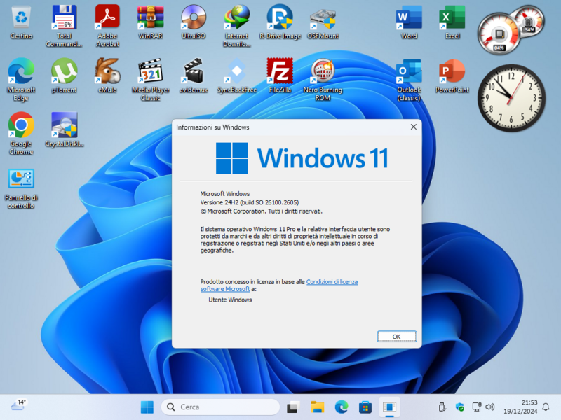
Task: Select the Pannello di controllo icon
Action: (21, 188)
